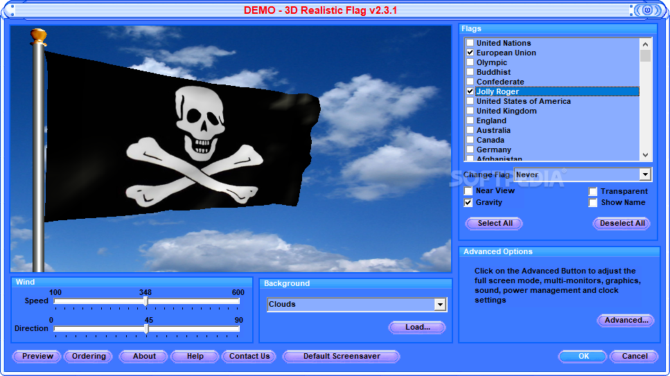Check the England flag checkbox
The width and height of the screenshot is (670, 376).
[x=470, y=120]
